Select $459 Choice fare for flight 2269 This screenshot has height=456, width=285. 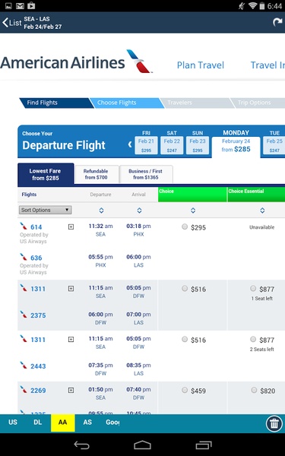[x=185, y=390]
